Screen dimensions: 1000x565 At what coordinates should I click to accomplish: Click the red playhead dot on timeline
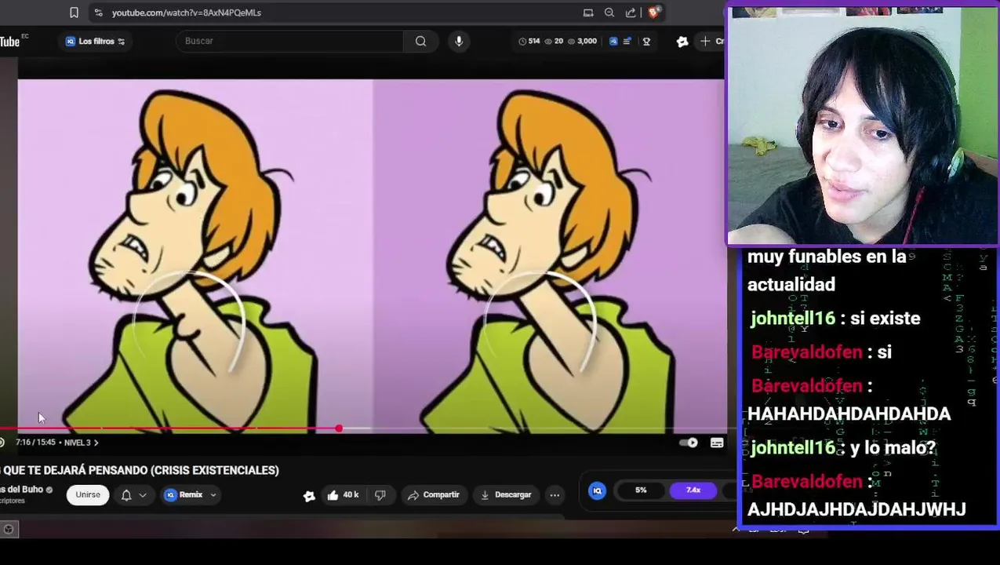point(339,428)
